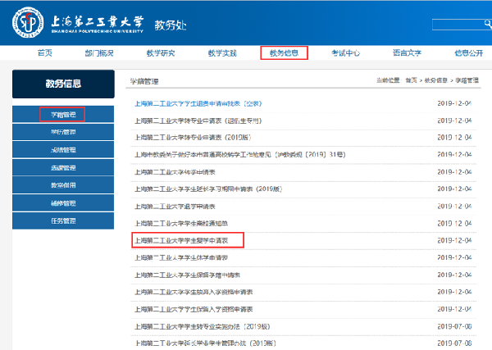Click the 教务处 site title text
Screen dimensions: 492x350
(x=171, y=25)
